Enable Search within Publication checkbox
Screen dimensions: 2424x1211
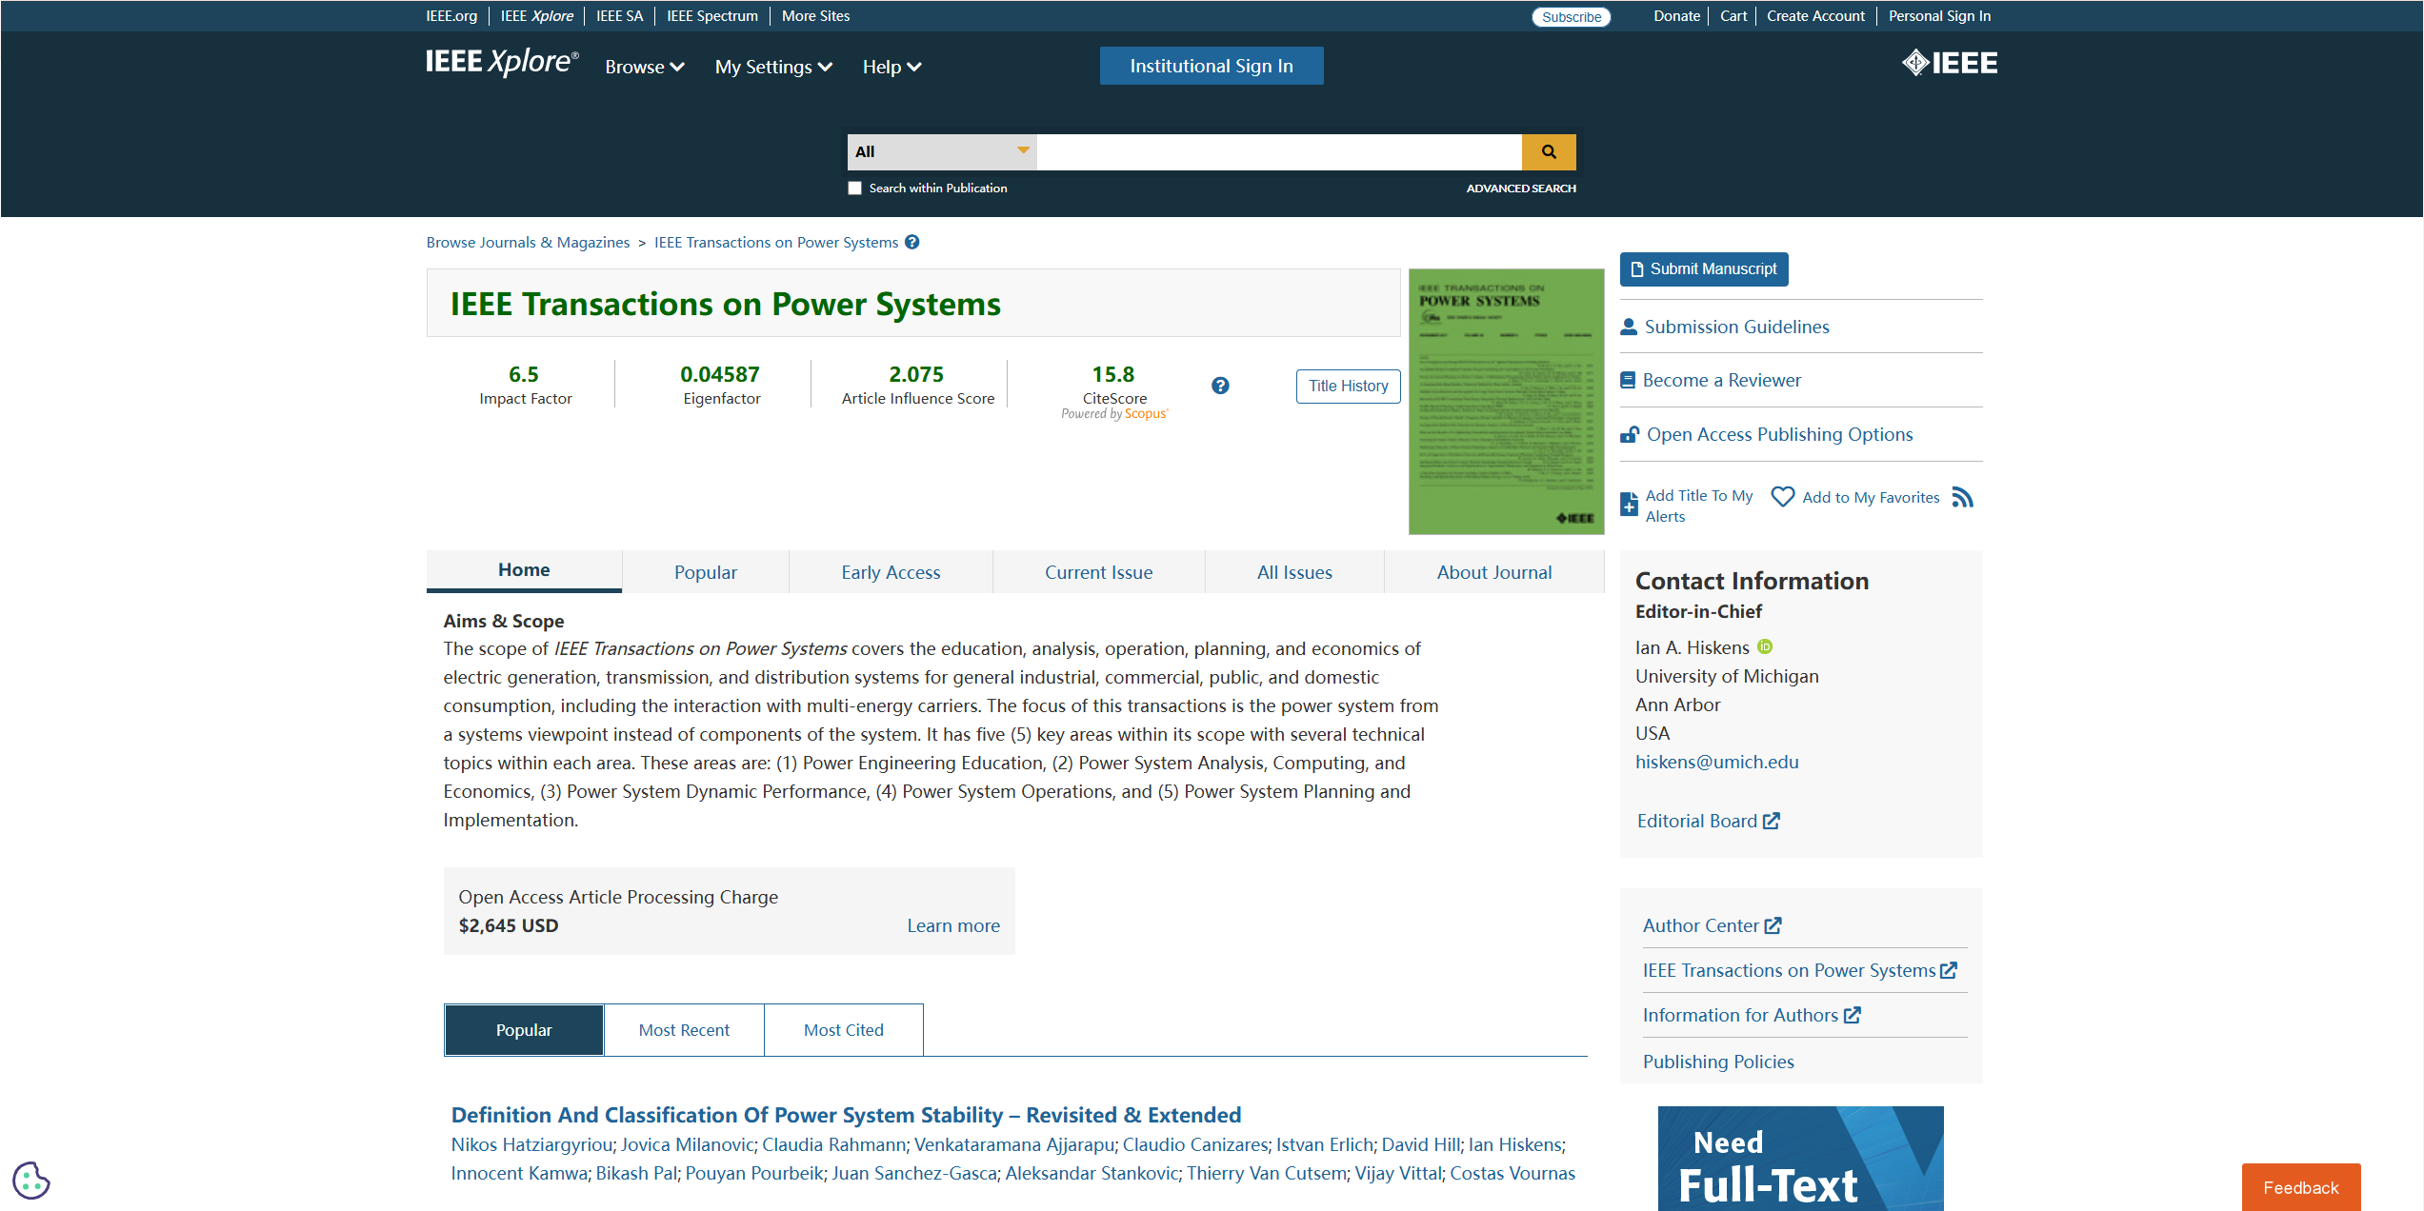854,189
